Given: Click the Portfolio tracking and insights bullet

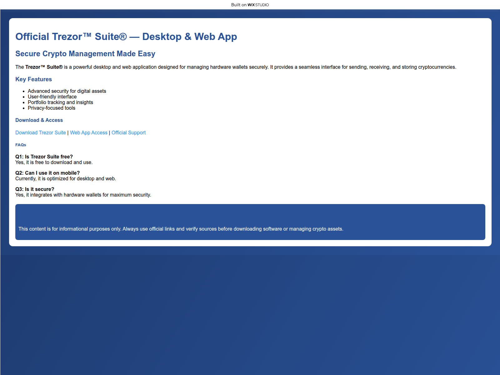Looking at the screenshot, I should point(60,102).
